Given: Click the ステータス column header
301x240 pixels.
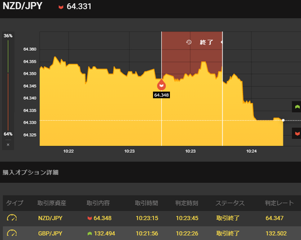Looking at the screenshot, I should coord(230,203).
